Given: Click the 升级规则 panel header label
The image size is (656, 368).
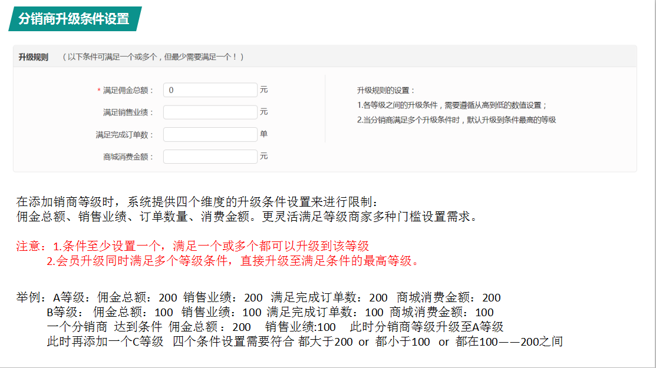Looking at the screenshot, I should 34,57.
